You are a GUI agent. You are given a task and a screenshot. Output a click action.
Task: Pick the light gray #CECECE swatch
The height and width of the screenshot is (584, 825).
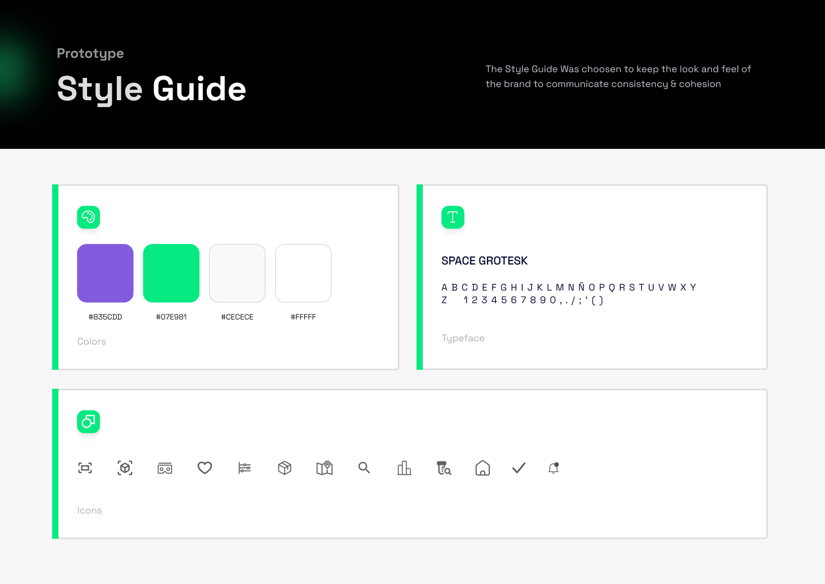click(237, 273)
